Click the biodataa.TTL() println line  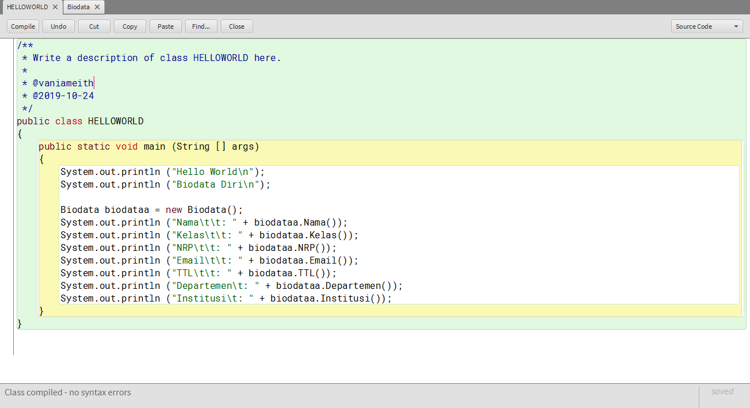point(198,273)
